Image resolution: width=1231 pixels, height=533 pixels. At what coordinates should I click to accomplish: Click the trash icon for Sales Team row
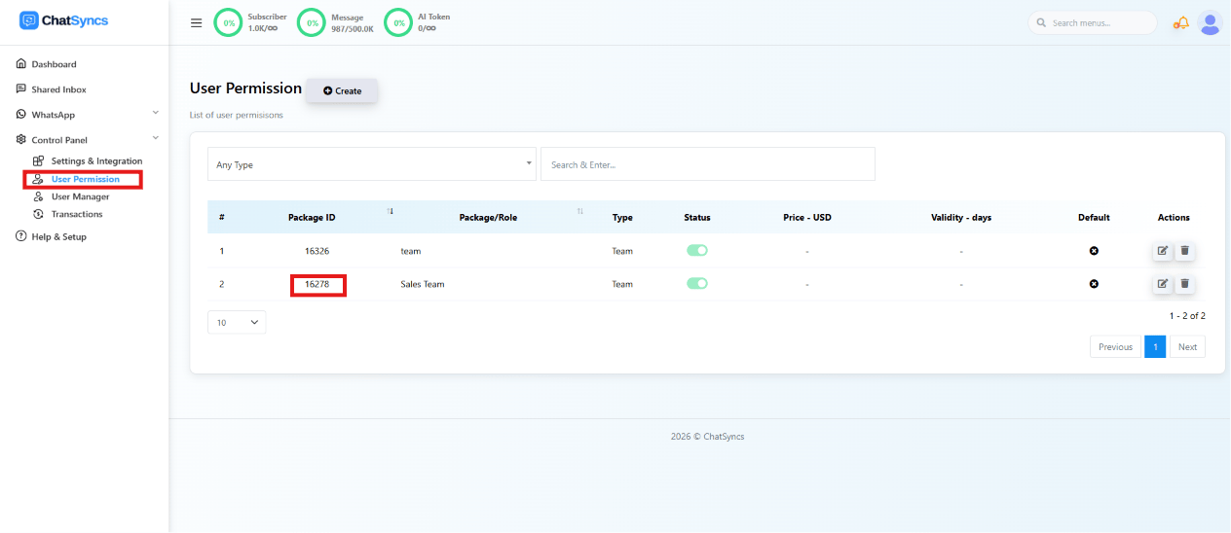point(1184,284)
